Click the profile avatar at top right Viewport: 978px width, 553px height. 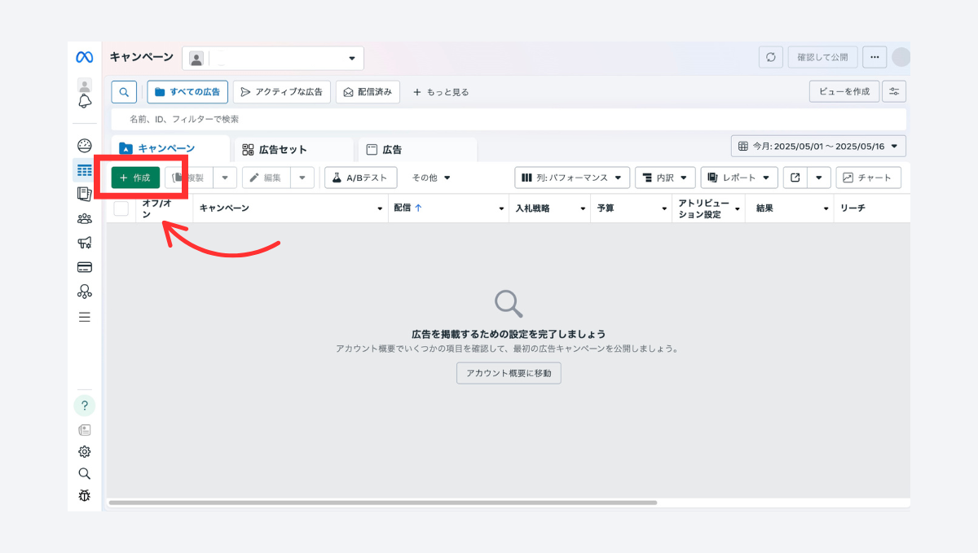[901, 57]
